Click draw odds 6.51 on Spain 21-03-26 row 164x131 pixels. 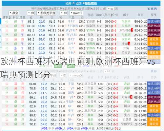tap(42, 35)
